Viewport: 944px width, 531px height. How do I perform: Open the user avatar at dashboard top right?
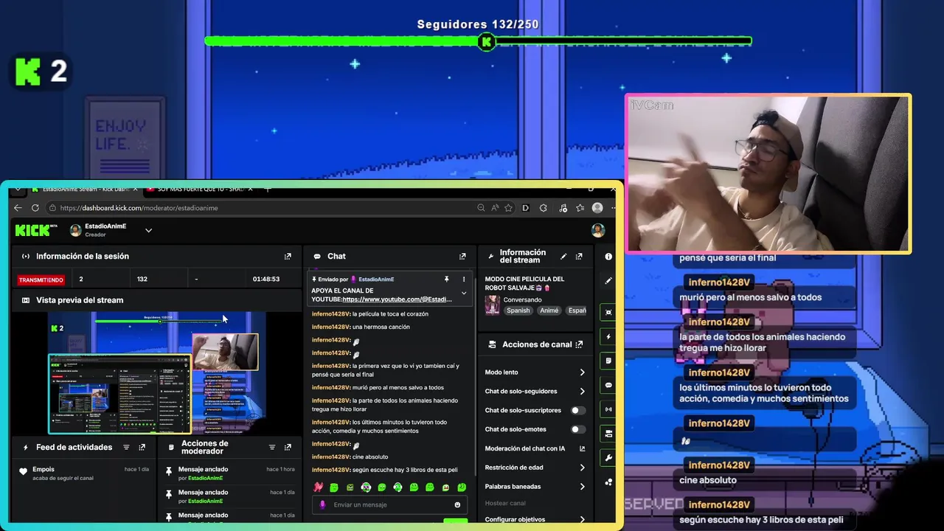(x=598, y=230)
